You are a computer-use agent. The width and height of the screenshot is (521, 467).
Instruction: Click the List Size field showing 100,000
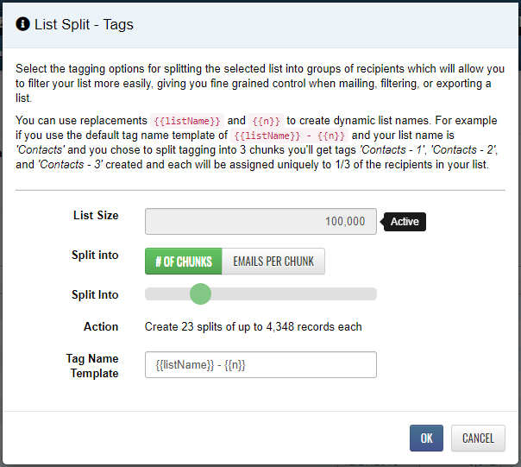pos(260,221)
